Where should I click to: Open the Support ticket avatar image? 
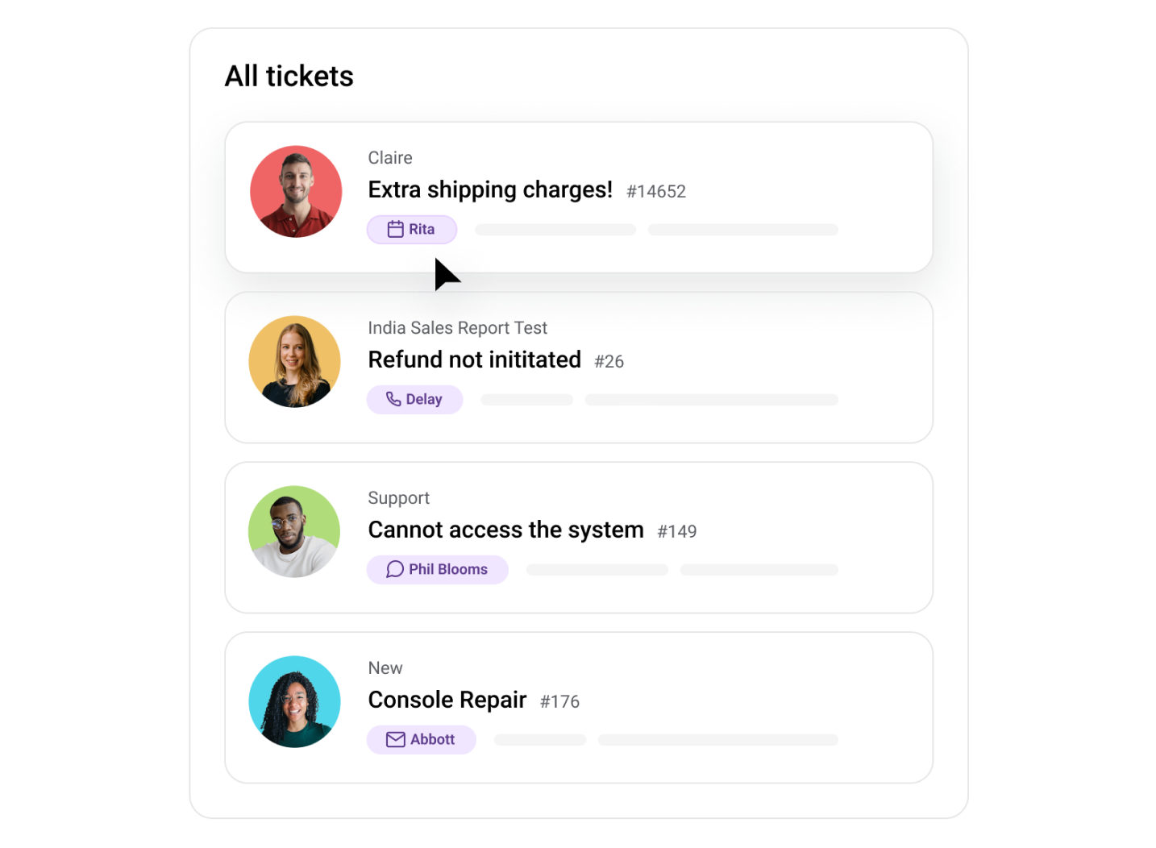pos(294,531)
